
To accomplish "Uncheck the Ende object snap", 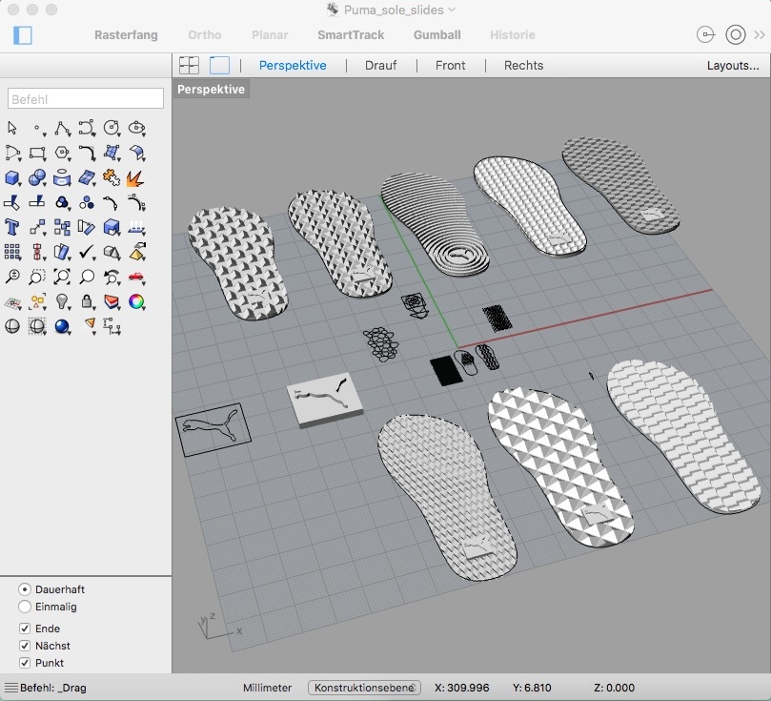I will pos(25,629).
